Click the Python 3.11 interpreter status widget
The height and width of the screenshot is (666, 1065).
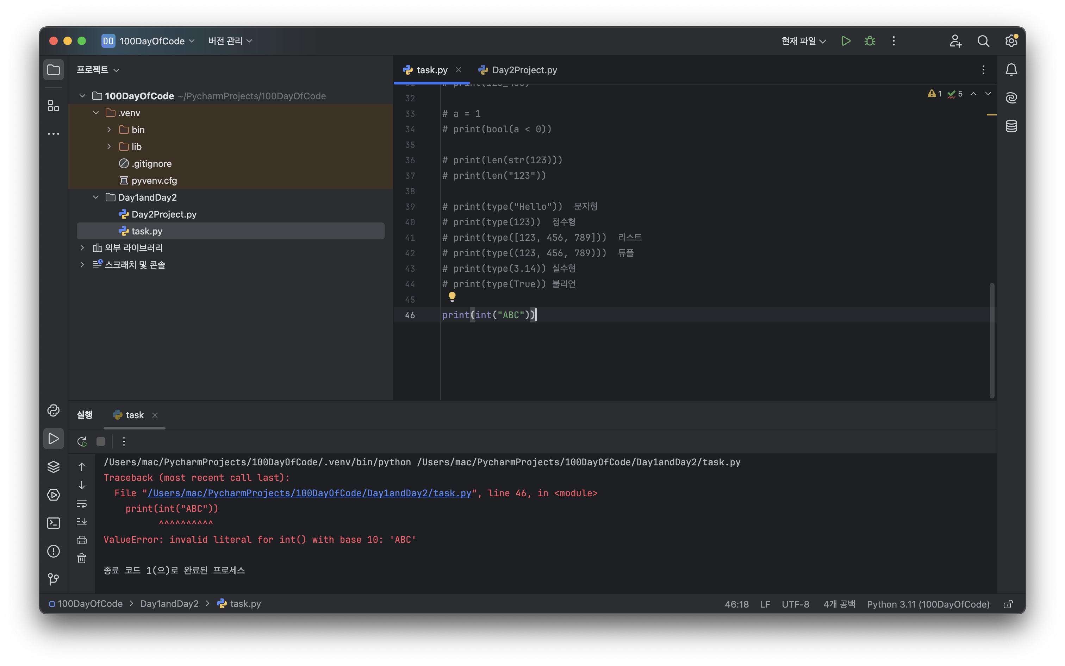click(x=928, y=604)
